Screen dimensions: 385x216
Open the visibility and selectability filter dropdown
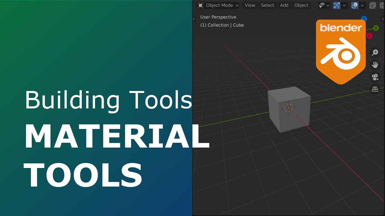click(x=324, y=5)
